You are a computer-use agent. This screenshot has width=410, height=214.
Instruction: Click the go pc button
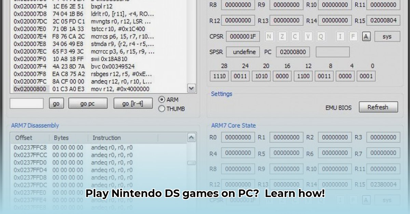(87, 103)
